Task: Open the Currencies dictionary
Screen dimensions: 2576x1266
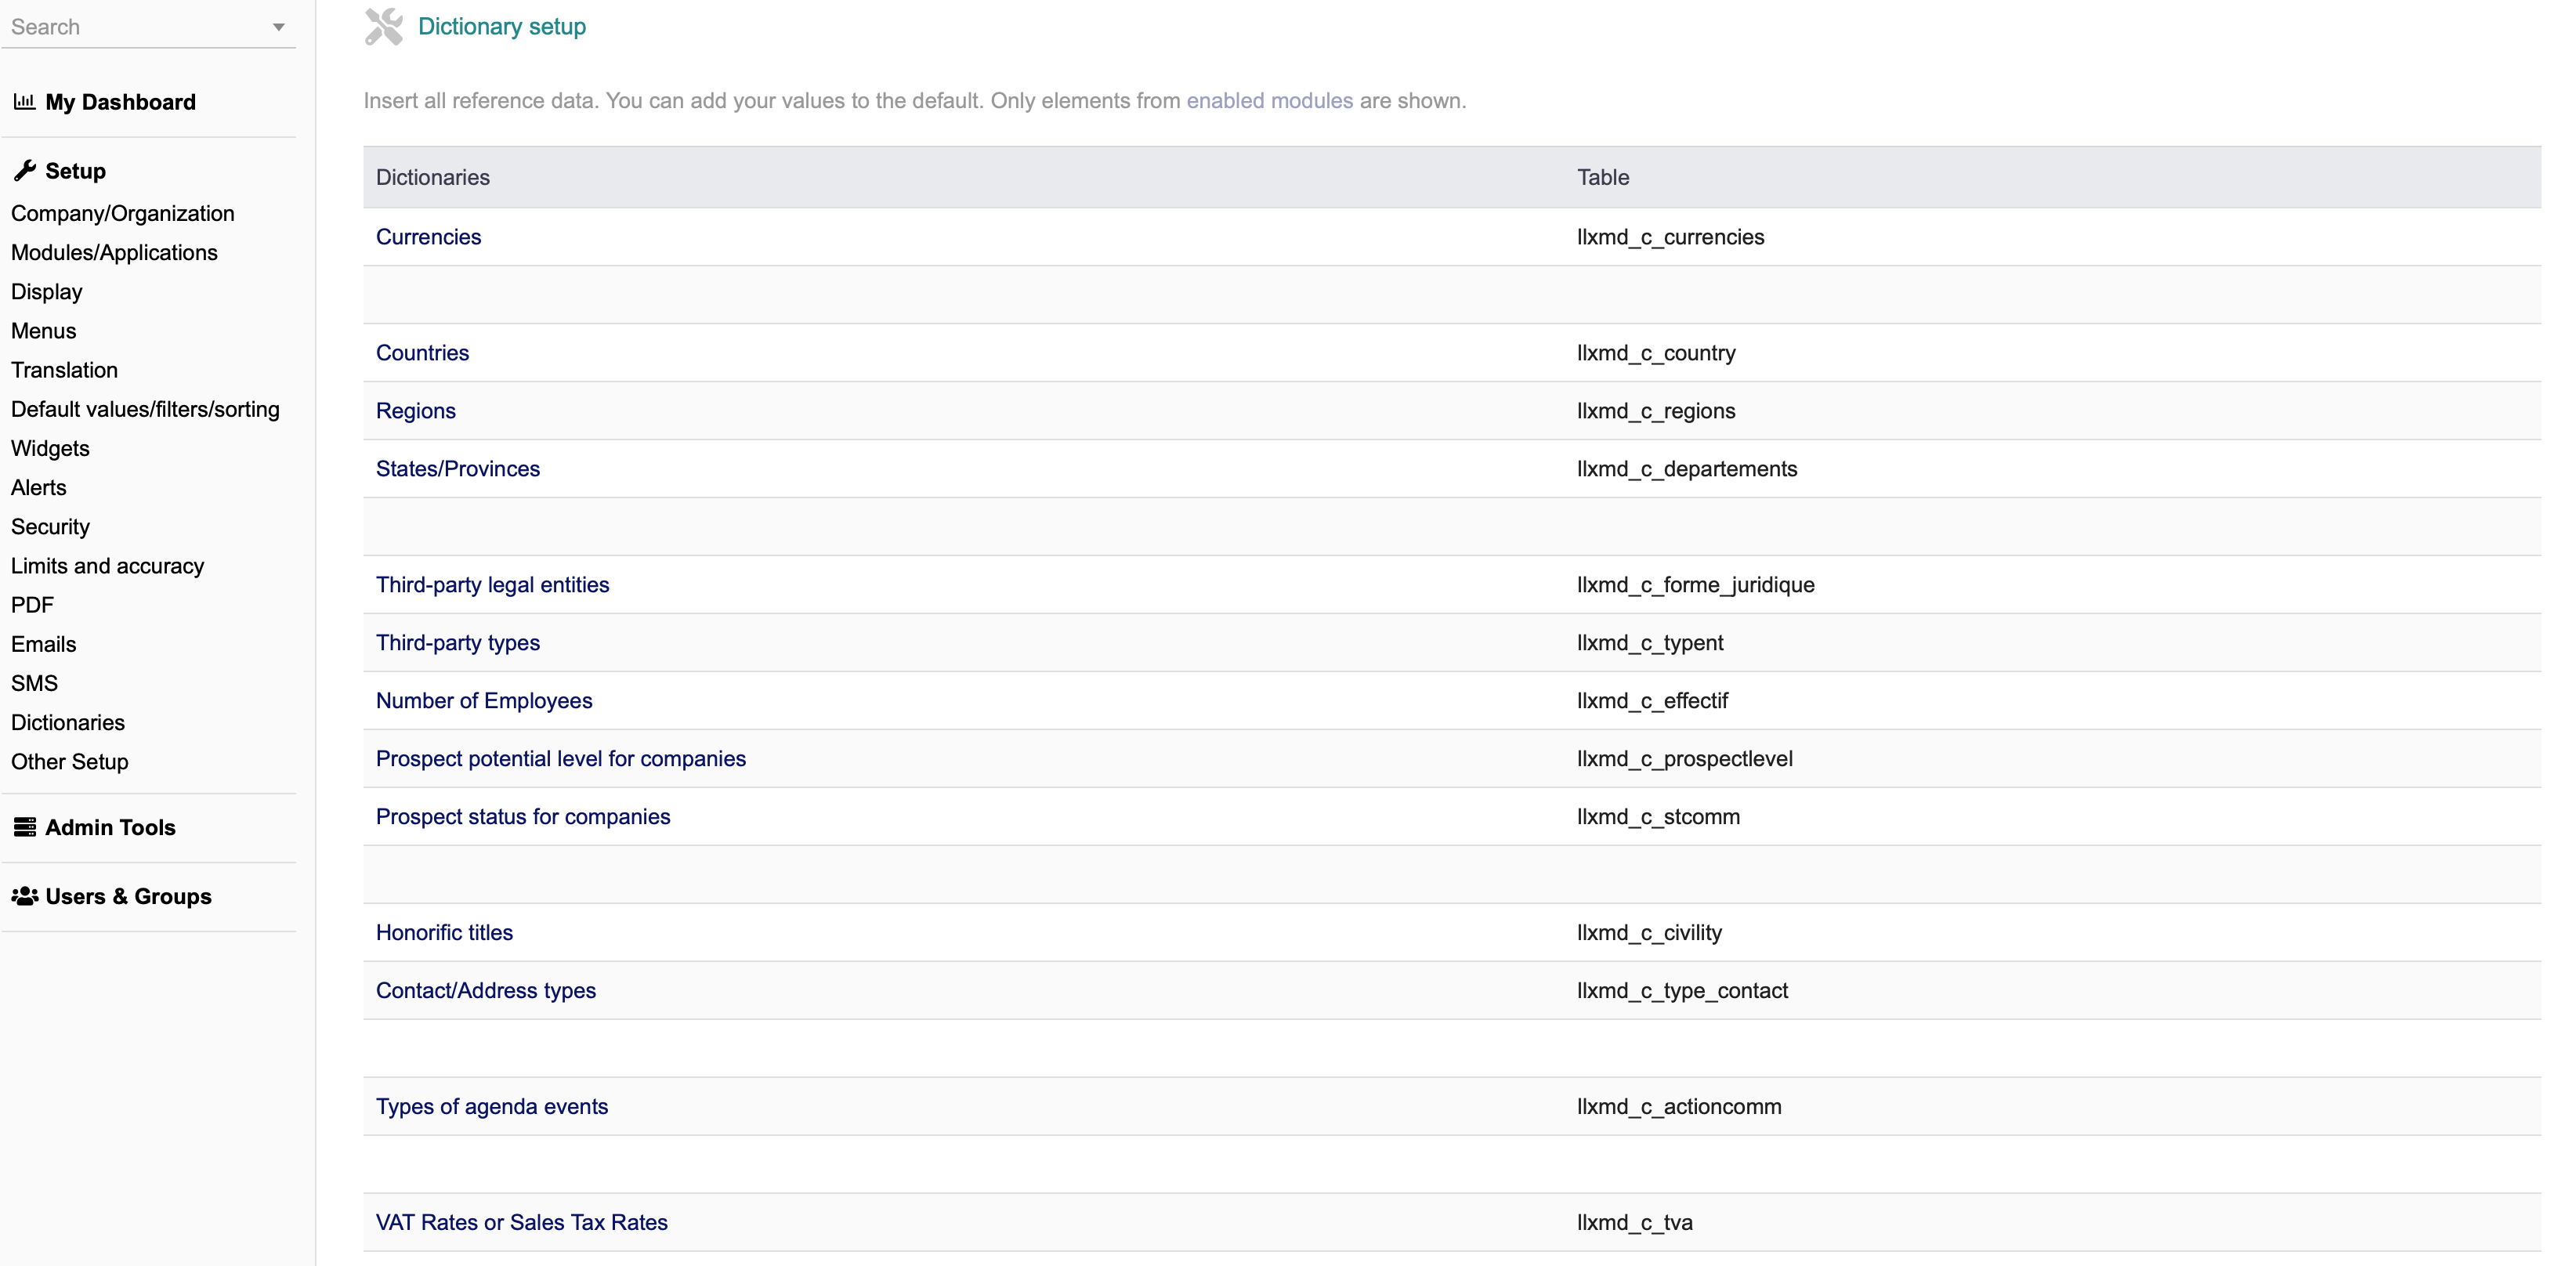Action: pos(428,236)
